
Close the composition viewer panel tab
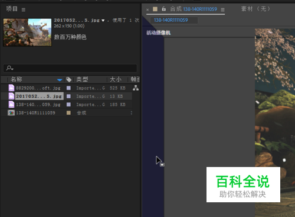click(147, 9)
